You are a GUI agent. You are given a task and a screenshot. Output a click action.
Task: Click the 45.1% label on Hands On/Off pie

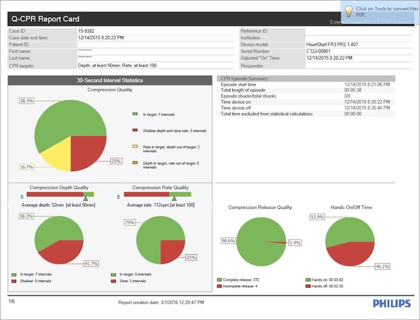[399, 265]
